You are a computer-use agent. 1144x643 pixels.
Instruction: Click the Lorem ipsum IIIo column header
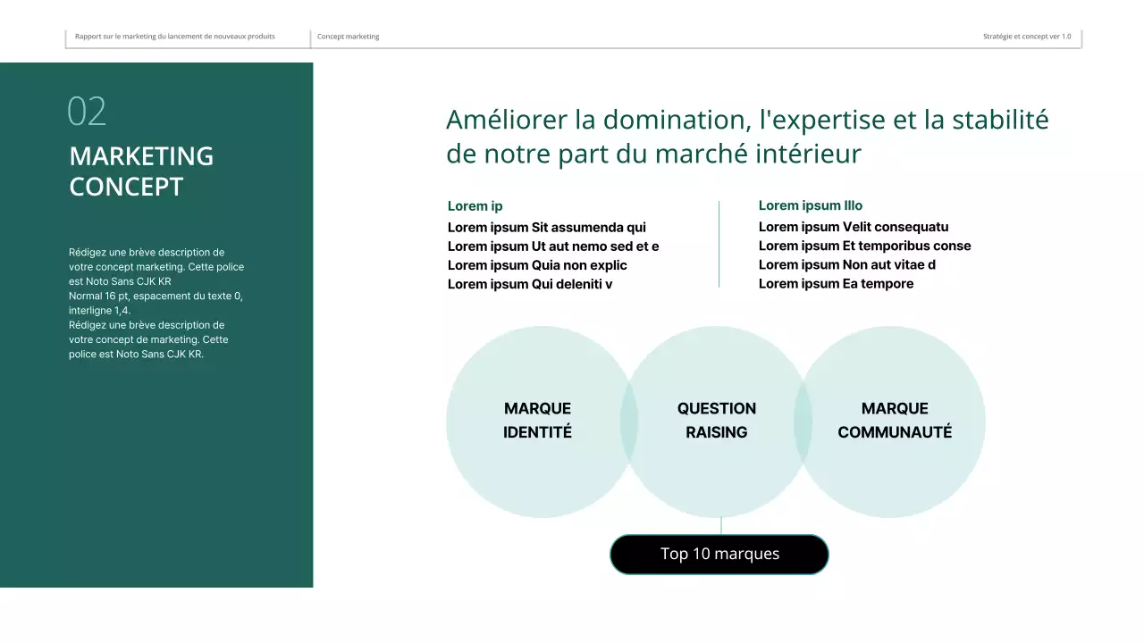pyautogui.click(x=810, y=205)
